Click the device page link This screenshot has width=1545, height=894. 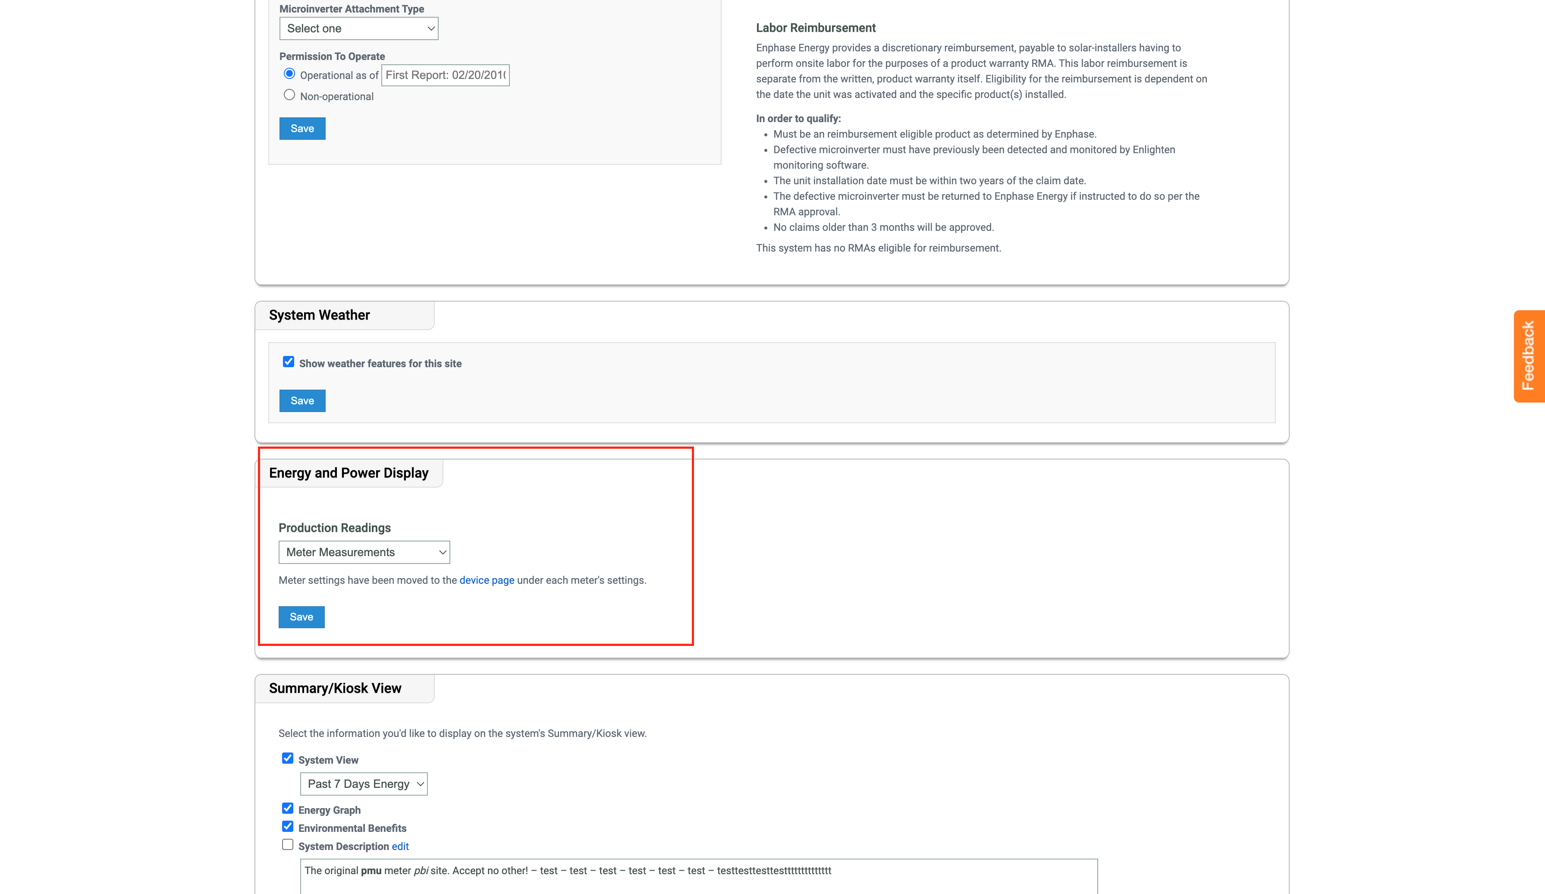click(486, 580)
